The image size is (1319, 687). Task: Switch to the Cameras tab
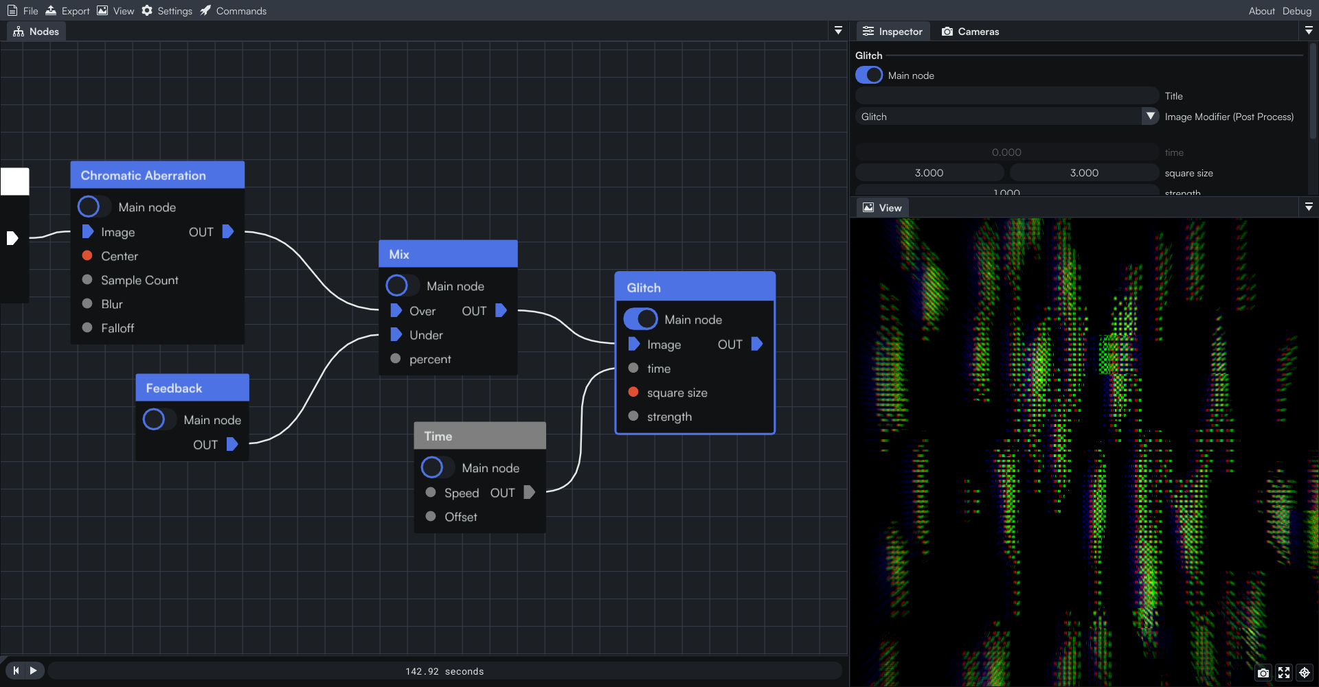pyautogui.click(x=970, y=32)
